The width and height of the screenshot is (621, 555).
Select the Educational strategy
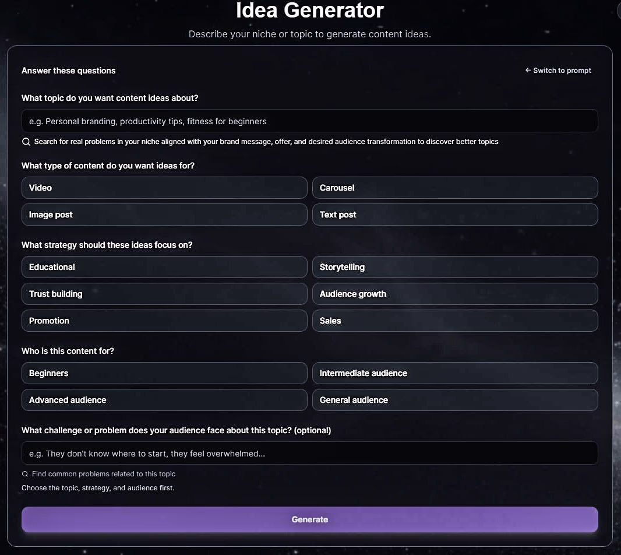[x=164, y=267]
